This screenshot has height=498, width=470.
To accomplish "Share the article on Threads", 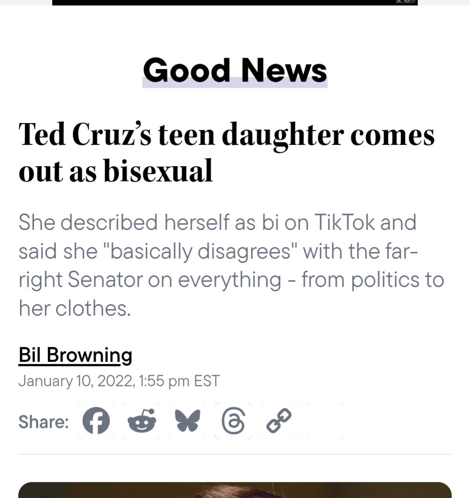I will [x=233, y=422].
